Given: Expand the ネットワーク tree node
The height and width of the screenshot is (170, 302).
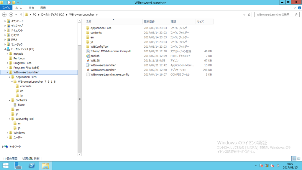Looking at the screenshot, I should [x=3, y=147].
